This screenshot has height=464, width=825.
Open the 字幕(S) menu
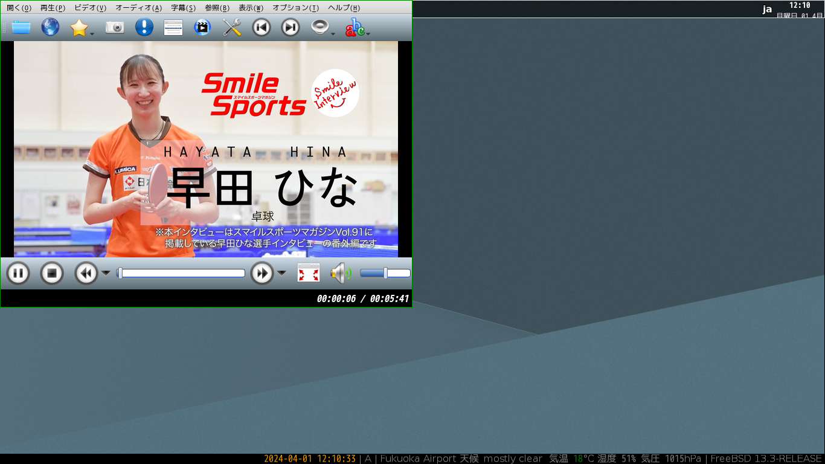click(x=183, y=8)
